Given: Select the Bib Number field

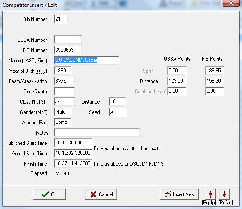Looking at the screenshot, I should 61,19.
